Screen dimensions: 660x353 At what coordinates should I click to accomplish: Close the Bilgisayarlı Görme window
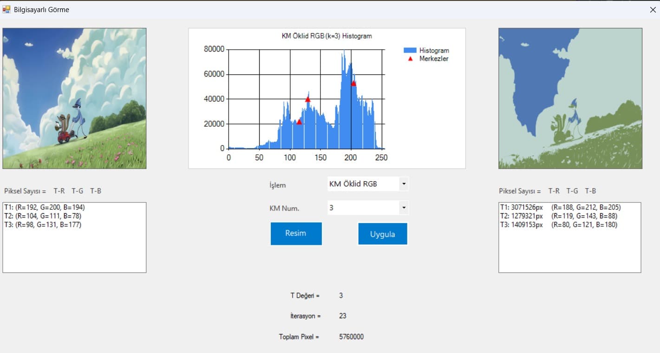pyautogui.click(x=653, y=10)
